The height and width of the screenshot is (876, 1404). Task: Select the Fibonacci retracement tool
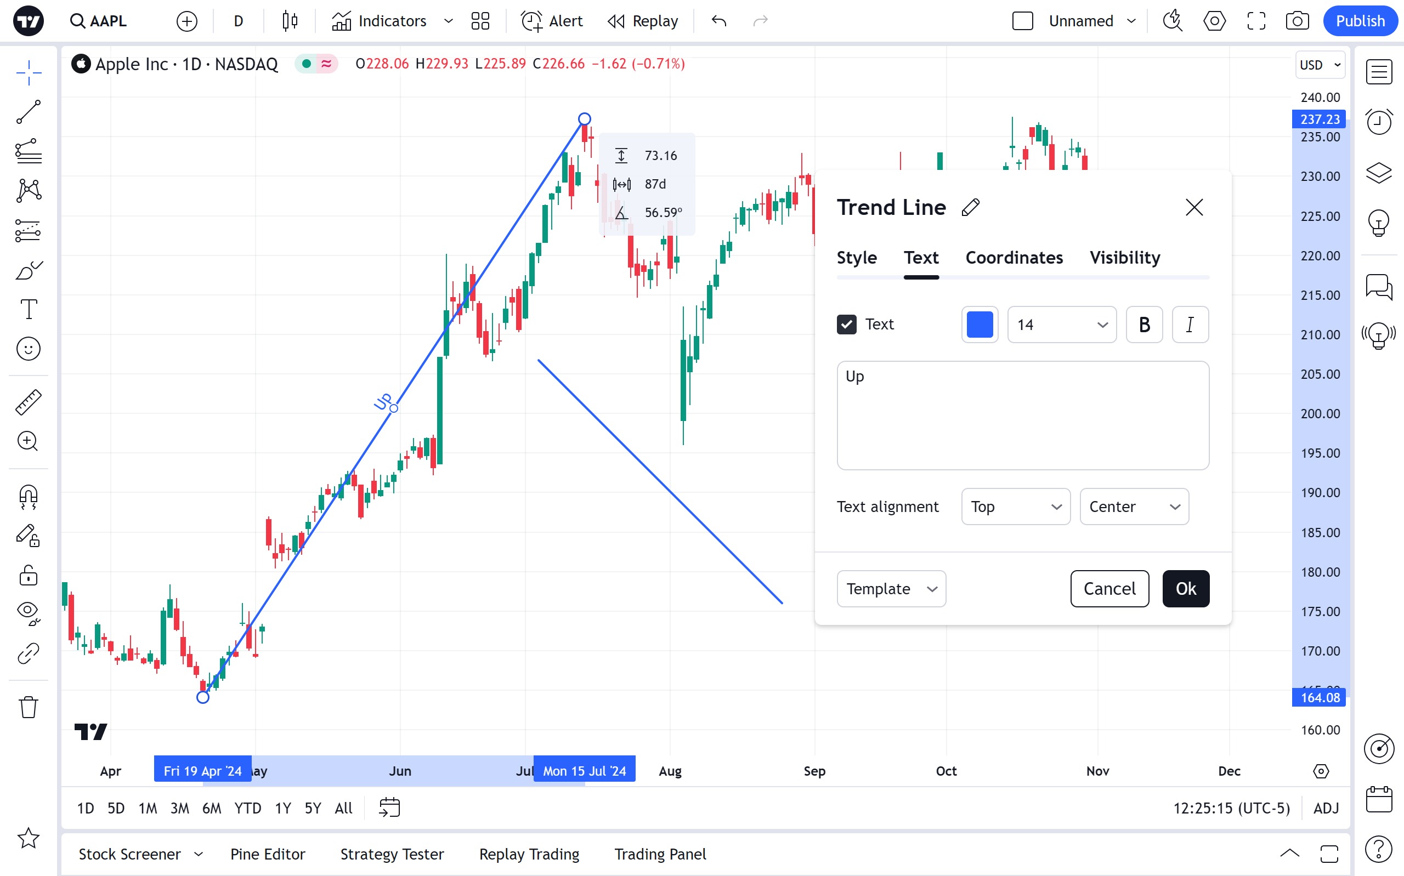click(28, 151)
